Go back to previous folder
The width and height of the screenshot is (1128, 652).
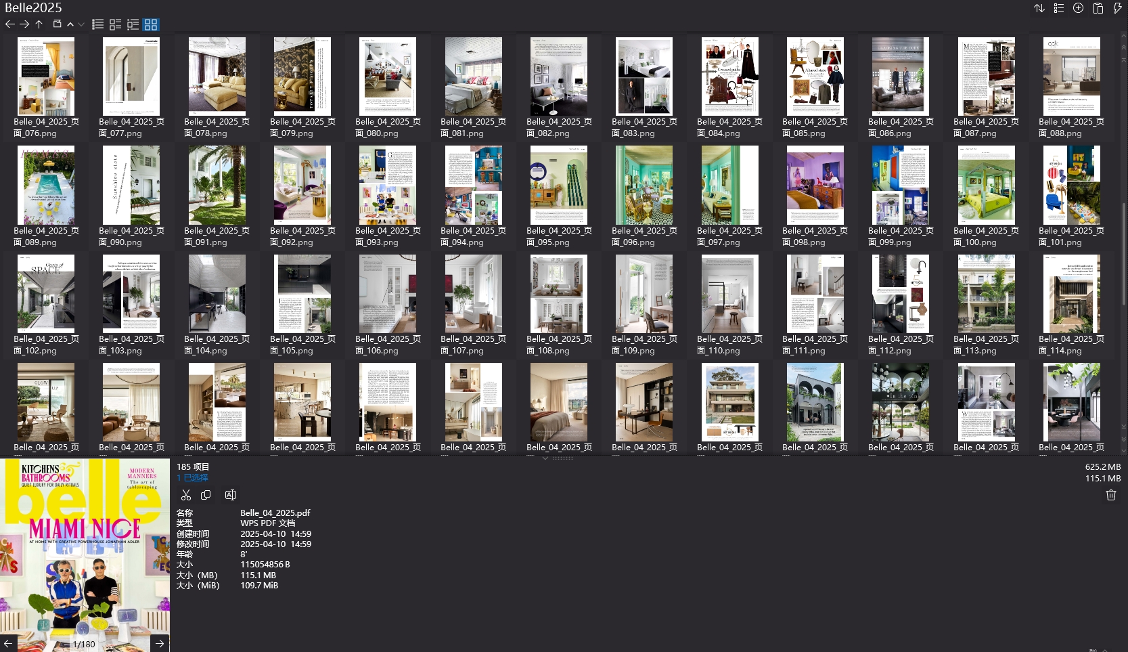coord(9,24)
